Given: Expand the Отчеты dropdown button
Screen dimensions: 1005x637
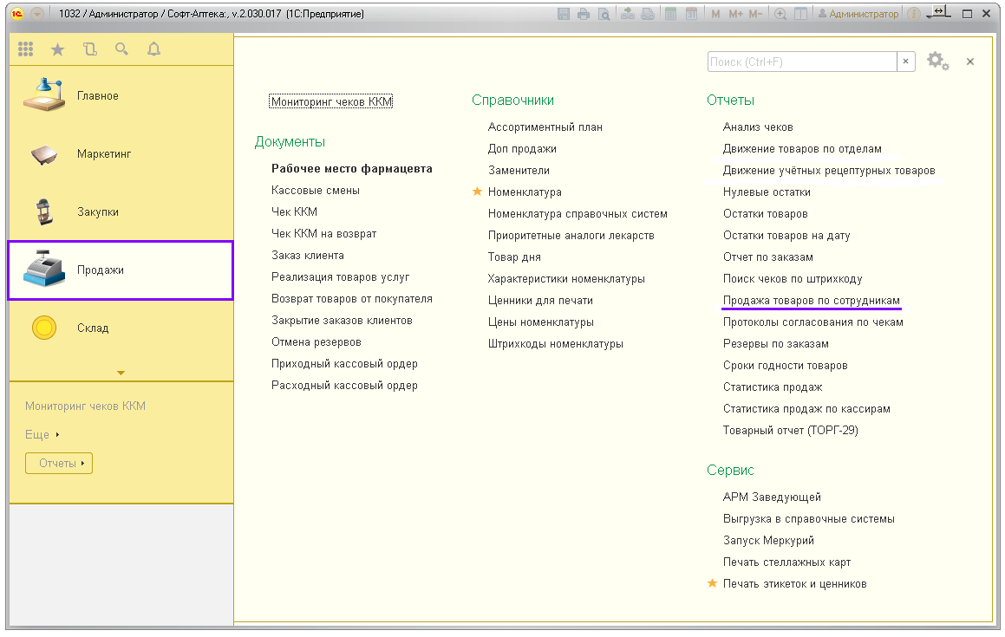Looking at the screenshot, I should (59, 464).
